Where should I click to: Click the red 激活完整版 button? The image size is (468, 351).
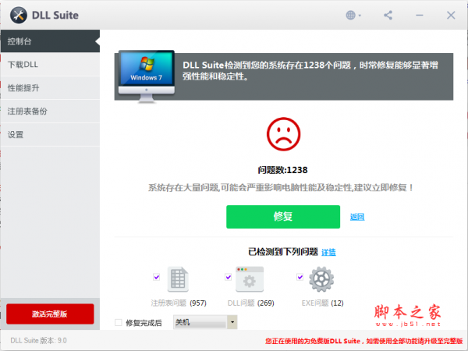click(x=50, y=314)
